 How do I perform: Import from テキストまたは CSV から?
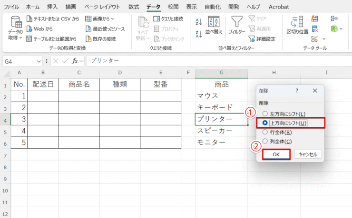[53, 19]
